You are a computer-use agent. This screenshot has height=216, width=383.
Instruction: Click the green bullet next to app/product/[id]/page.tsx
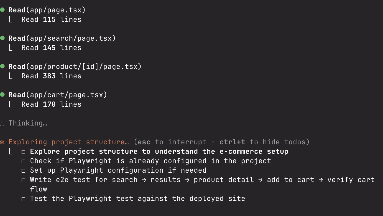[x=2, y=66]
